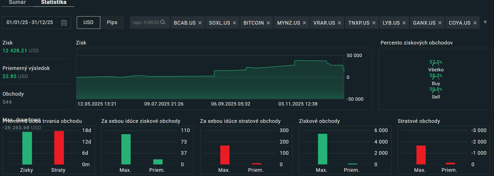
Task: Delete the COYA.US filter tag
Action: pos(475,23)
